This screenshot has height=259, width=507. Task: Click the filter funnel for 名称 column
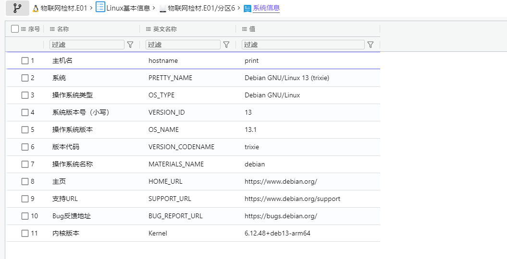(x=130, y=45)
